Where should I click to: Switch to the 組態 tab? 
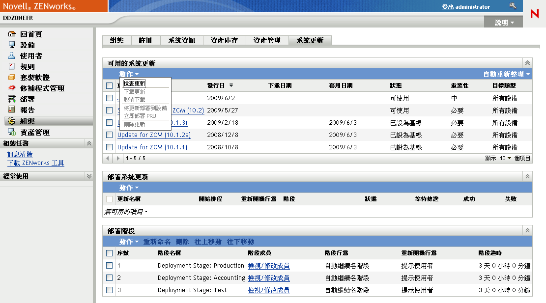click(116, 40)
